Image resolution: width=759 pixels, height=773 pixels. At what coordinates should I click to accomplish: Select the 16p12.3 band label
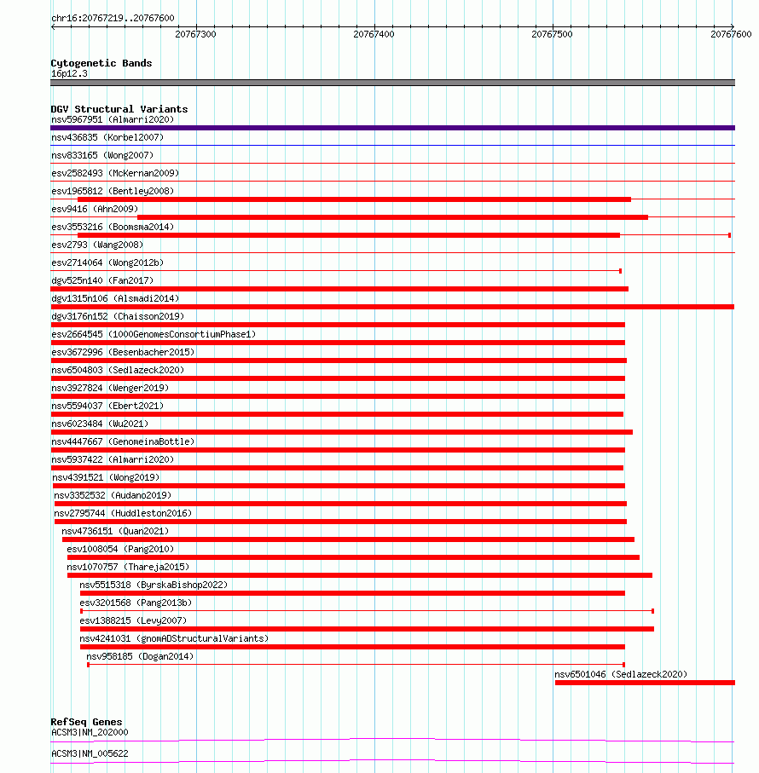[x=69, y=74]
